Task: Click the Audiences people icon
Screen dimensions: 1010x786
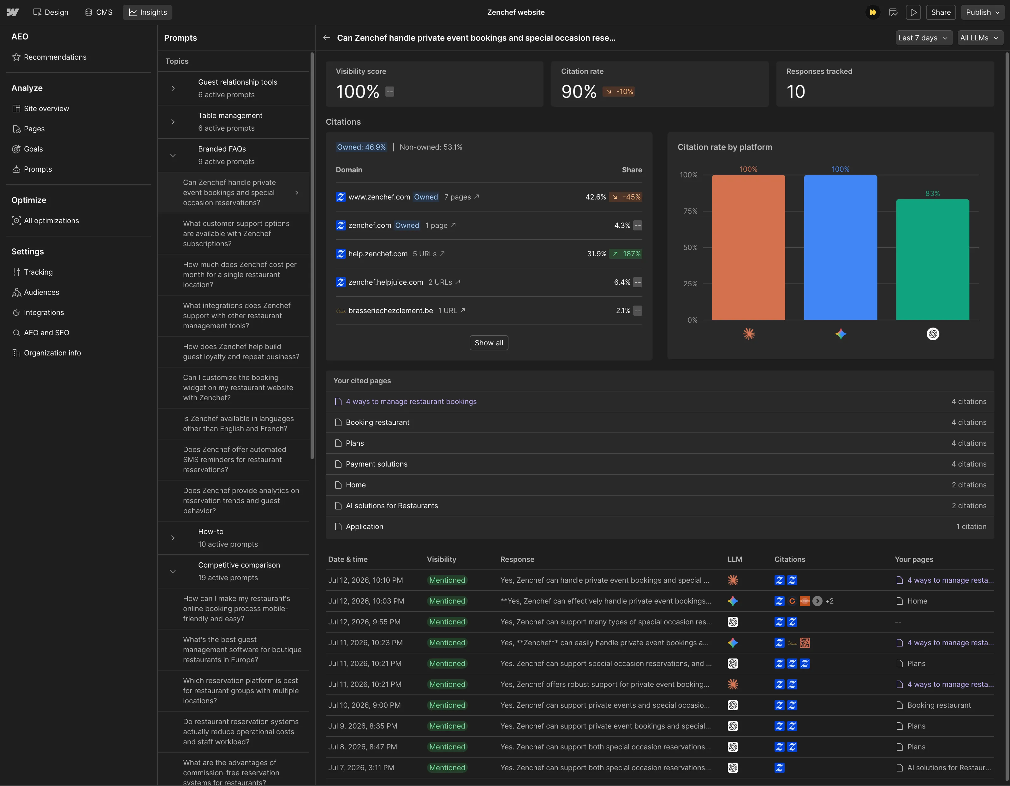Action: click(x=16, y=292)
